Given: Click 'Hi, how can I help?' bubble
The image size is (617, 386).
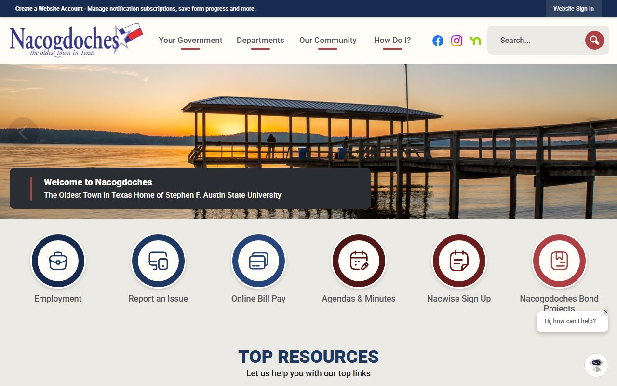Looking at the screenshot, I should [x=572, y=321].
